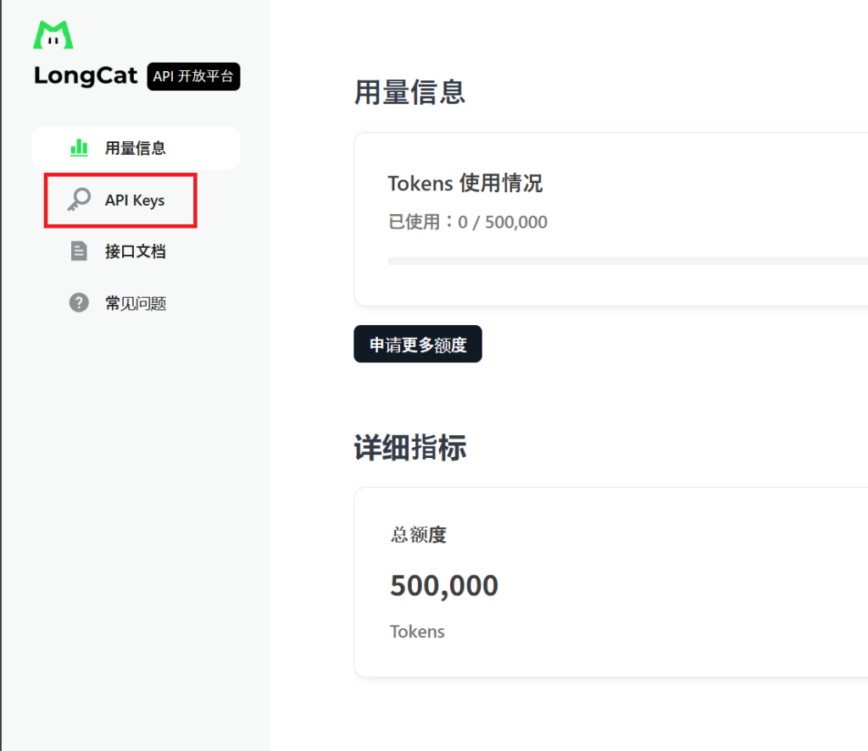Screen dimensions: 868x751
Task: Click the 详细指标 section heading
Action: coord(410,448)
